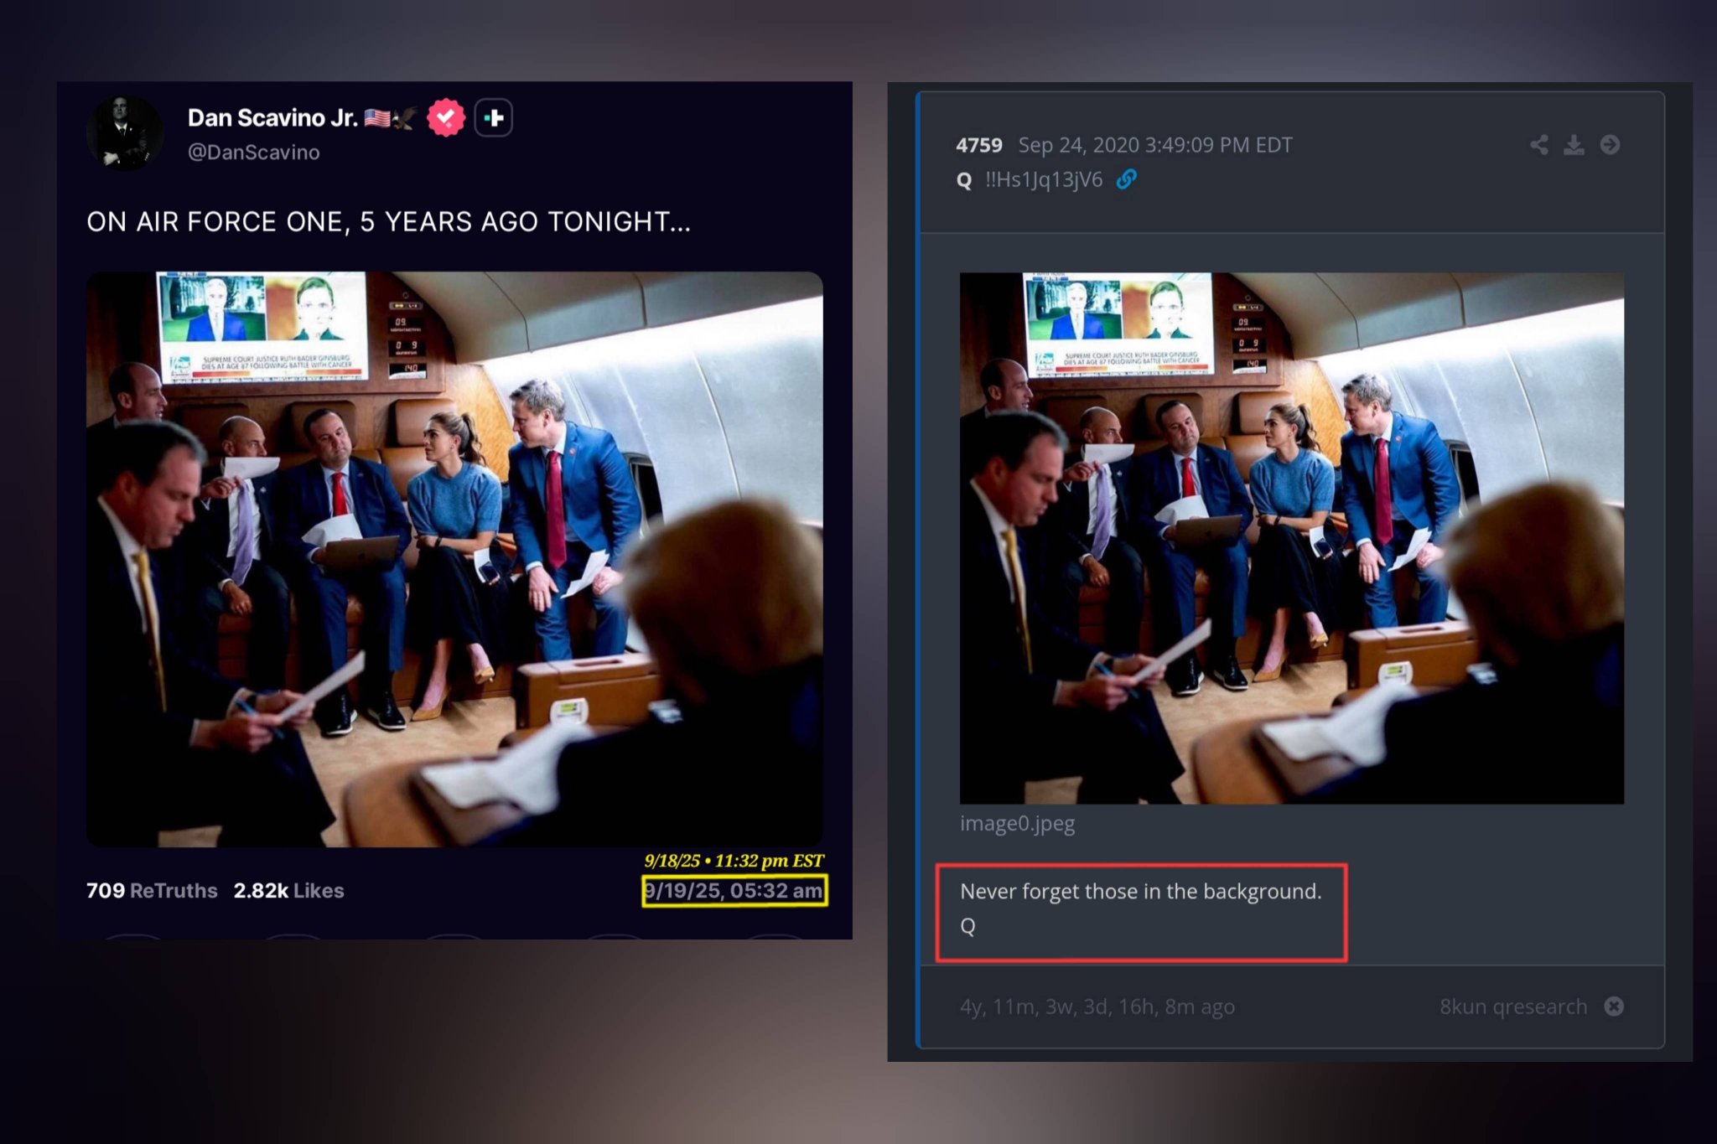Select the text "Never forget those in the background."
Viewport: 1717px width, 1144px height.
pos(1140,891)
